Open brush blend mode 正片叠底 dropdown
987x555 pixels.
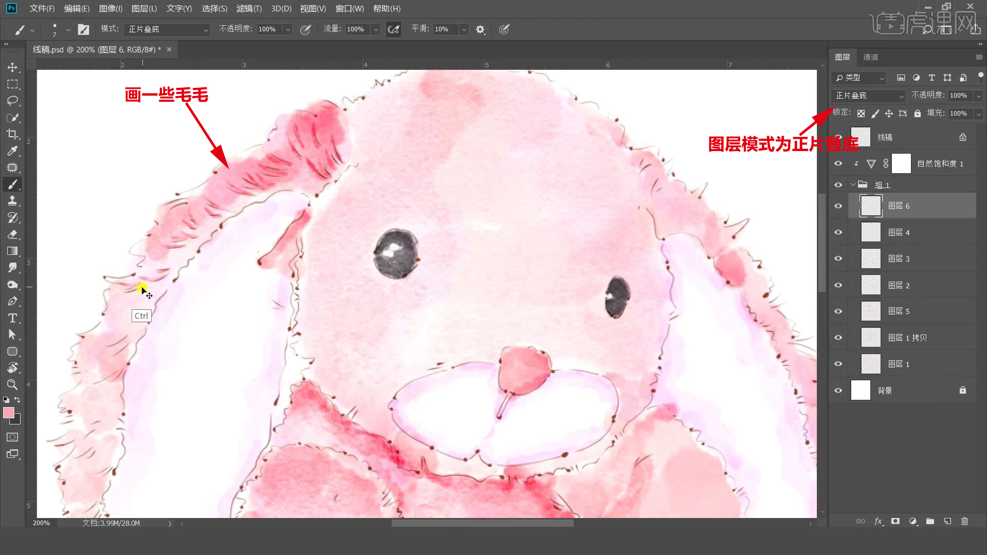pyautogui.click(x=167, y=29)
